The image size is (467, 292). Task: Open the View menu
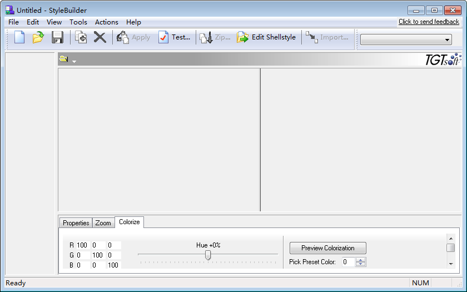[54, 22]
